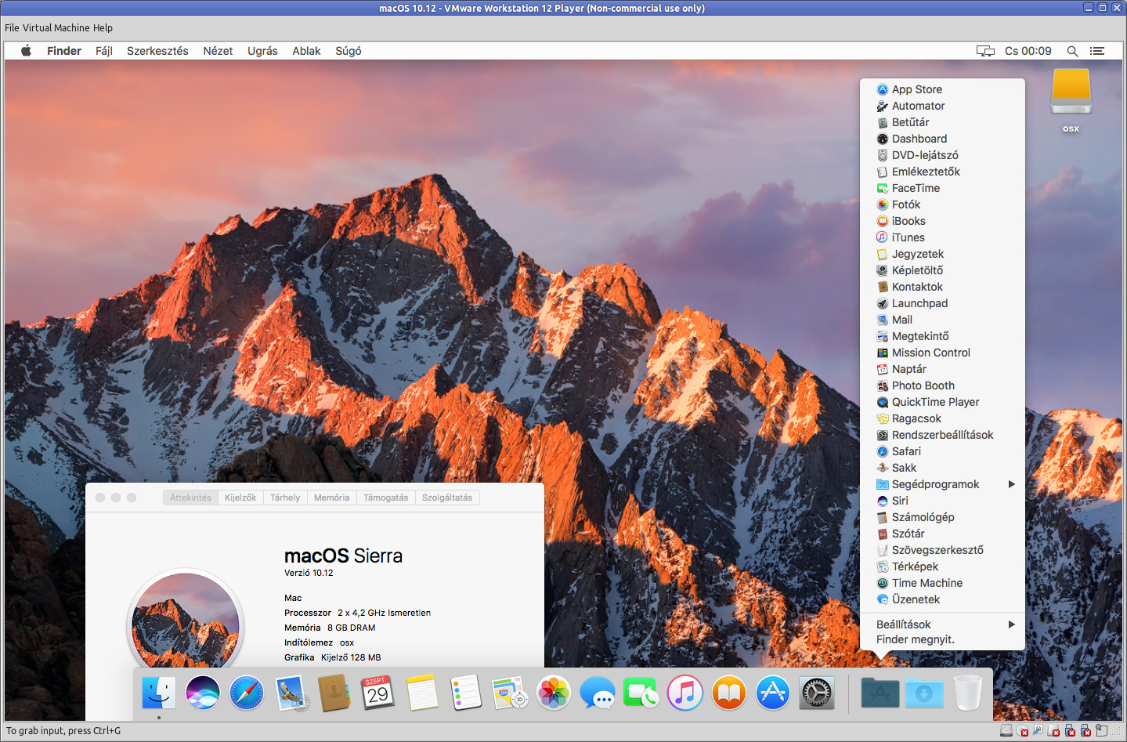
Task: Open Rendszerbeállítások from the list
Action: tap(942, 435)
